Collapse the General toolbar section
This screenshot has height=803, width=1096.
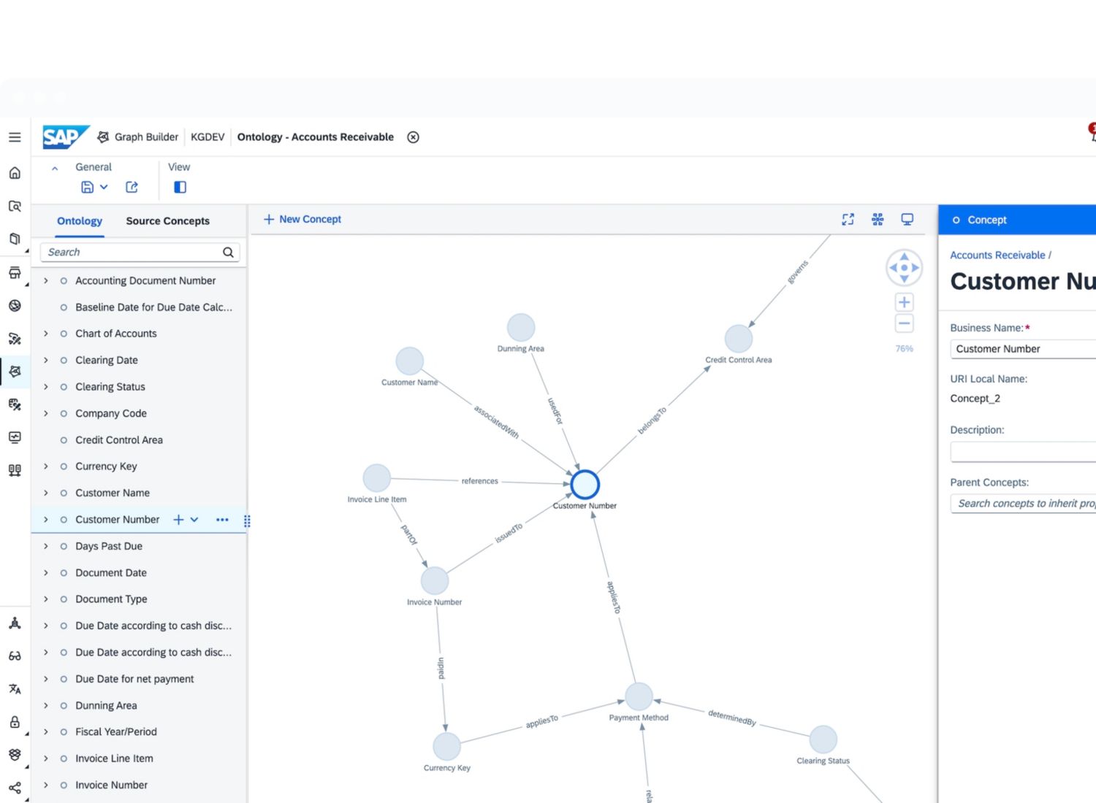[55, 168]
